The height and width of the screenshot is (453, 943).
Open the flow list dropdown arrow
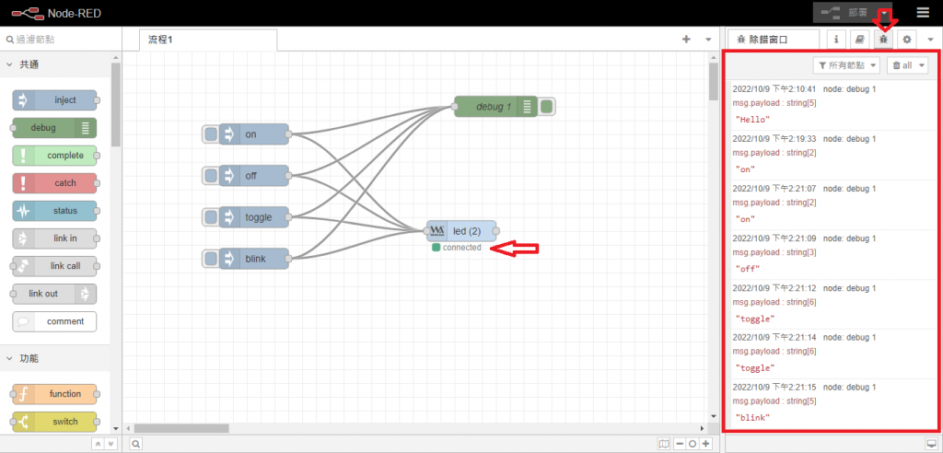pos(708,40)
